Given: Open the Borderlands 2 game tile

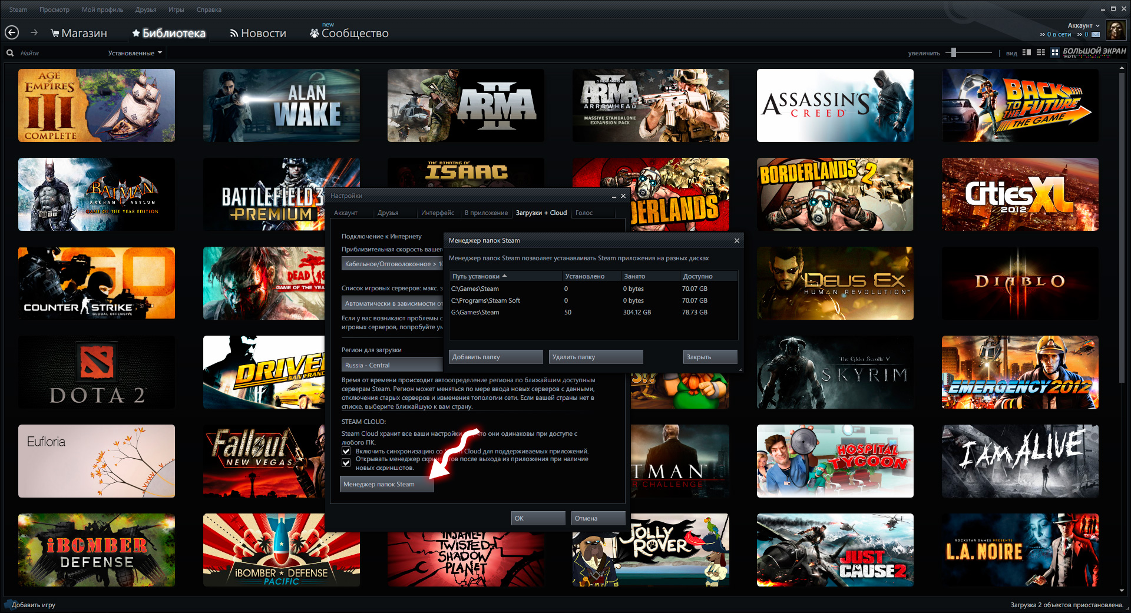Looking at the screenshot, I should [835, 194].
